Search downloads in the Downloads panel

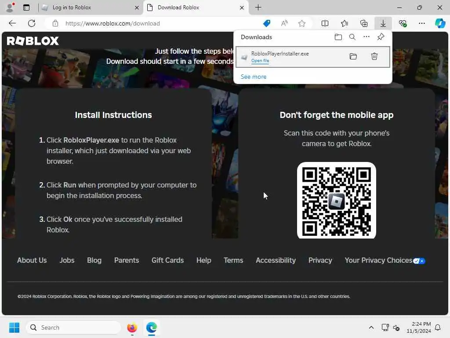coord(352,37)
